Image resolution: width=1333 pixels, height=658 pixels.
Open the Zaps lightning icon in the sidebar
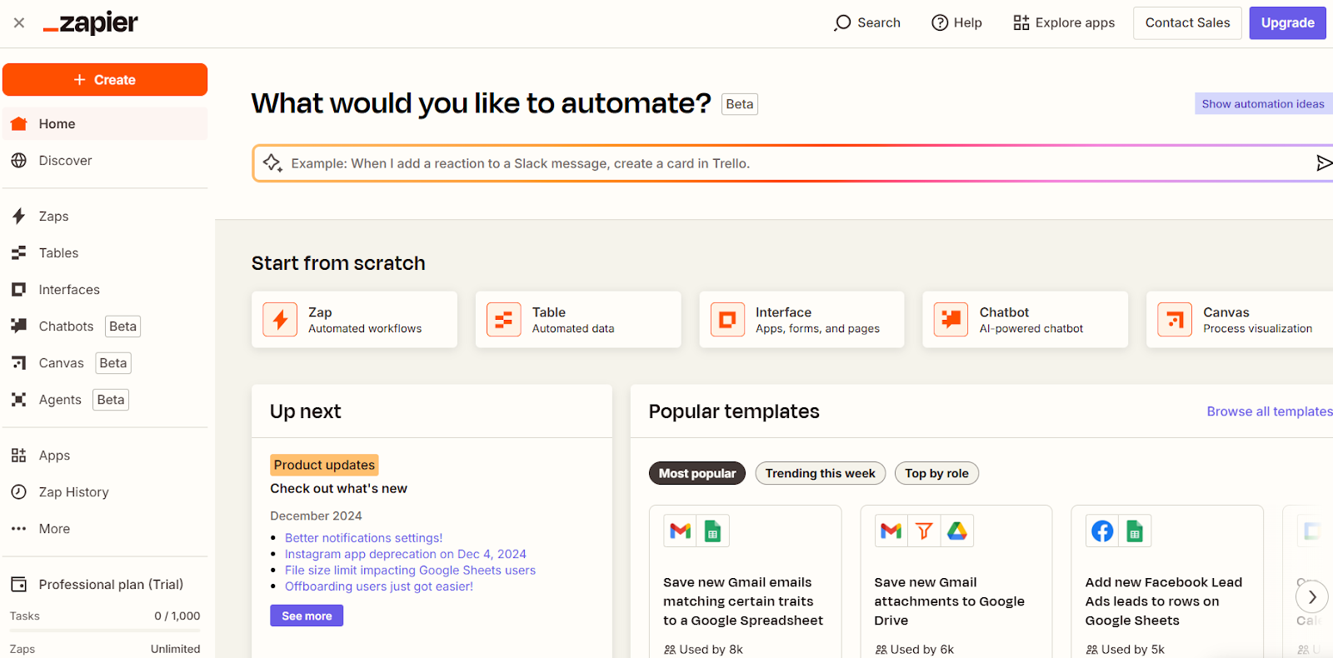coord(19,217)
